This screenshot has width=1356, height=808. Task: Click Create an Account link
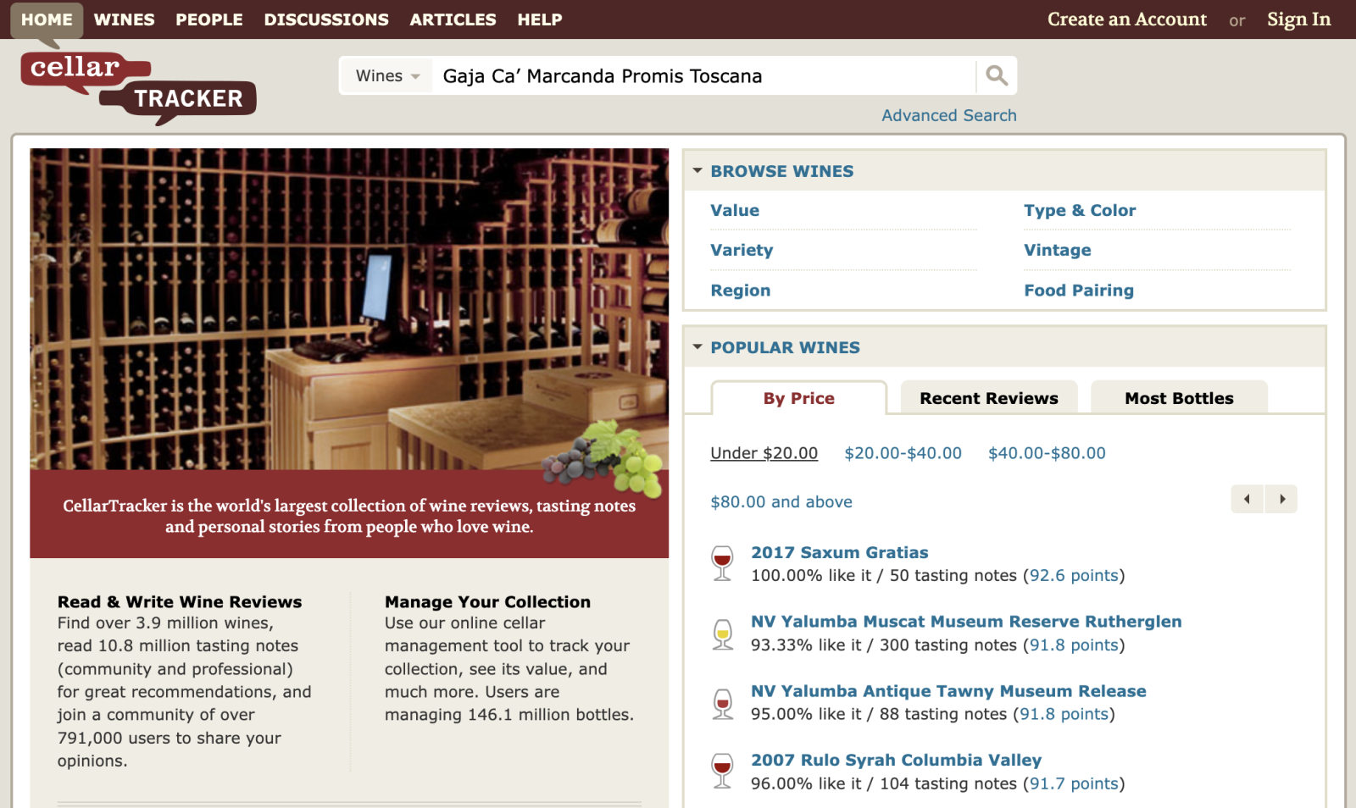coord(1127,19)
